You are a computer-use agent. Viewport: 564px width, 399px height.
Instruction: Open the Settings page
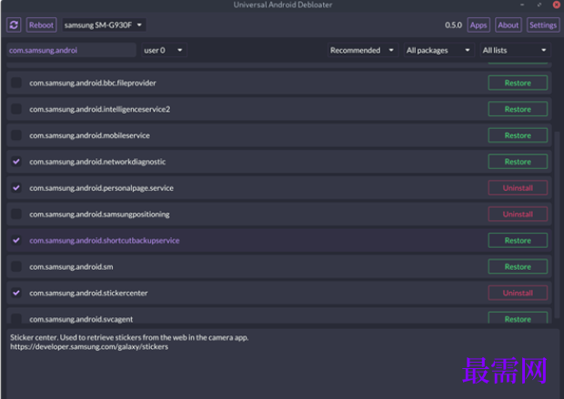tap(543, 25)
